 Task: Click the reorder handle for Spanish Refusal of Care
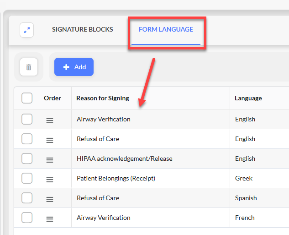50,199
